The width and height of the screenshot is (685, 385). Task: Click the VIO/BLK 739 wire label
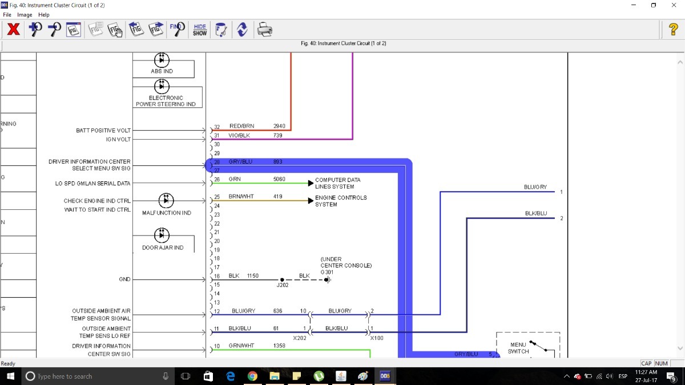pyautogui.click(x=255, y=135)
